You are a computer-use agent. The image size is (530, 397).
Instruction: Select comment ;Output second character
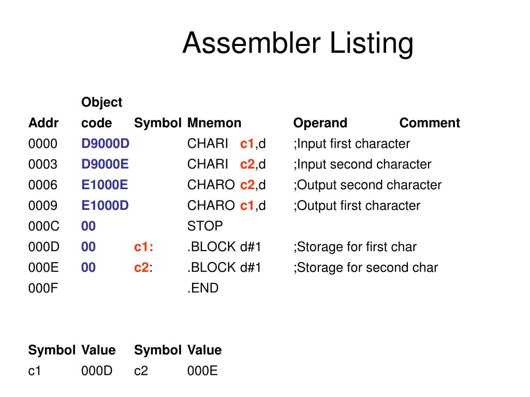coord(367,186)
